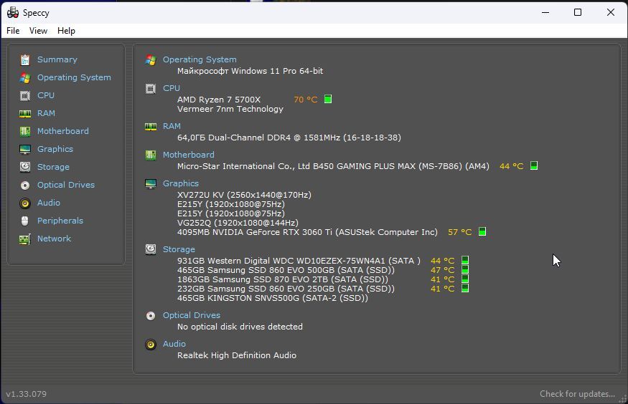Click the KINGSTON SNVS500G drive line
The image size is (628, 404).
(272, 298)
